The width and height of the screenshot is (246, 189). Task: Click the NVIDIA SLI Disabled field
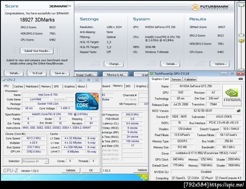tap(206, 172)
